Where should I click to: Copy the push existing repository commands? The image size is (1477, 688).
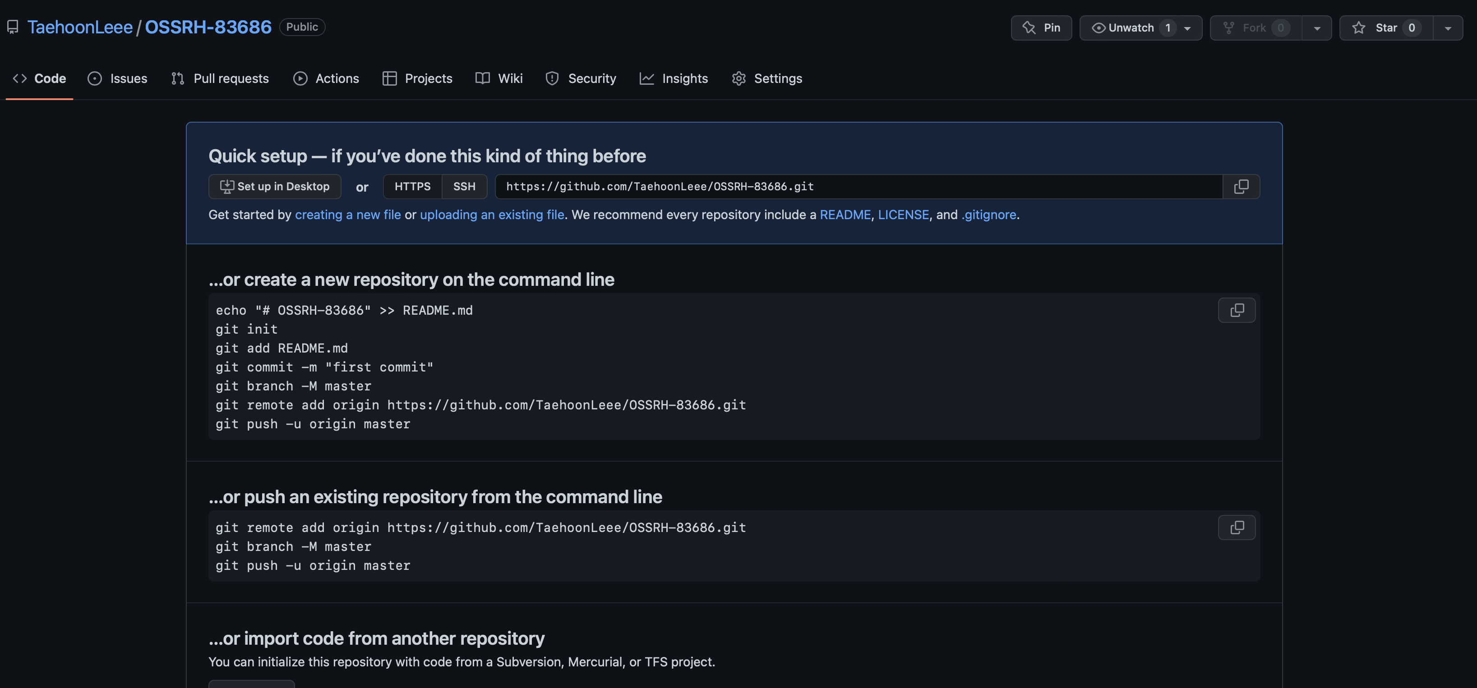(1237, 527)
